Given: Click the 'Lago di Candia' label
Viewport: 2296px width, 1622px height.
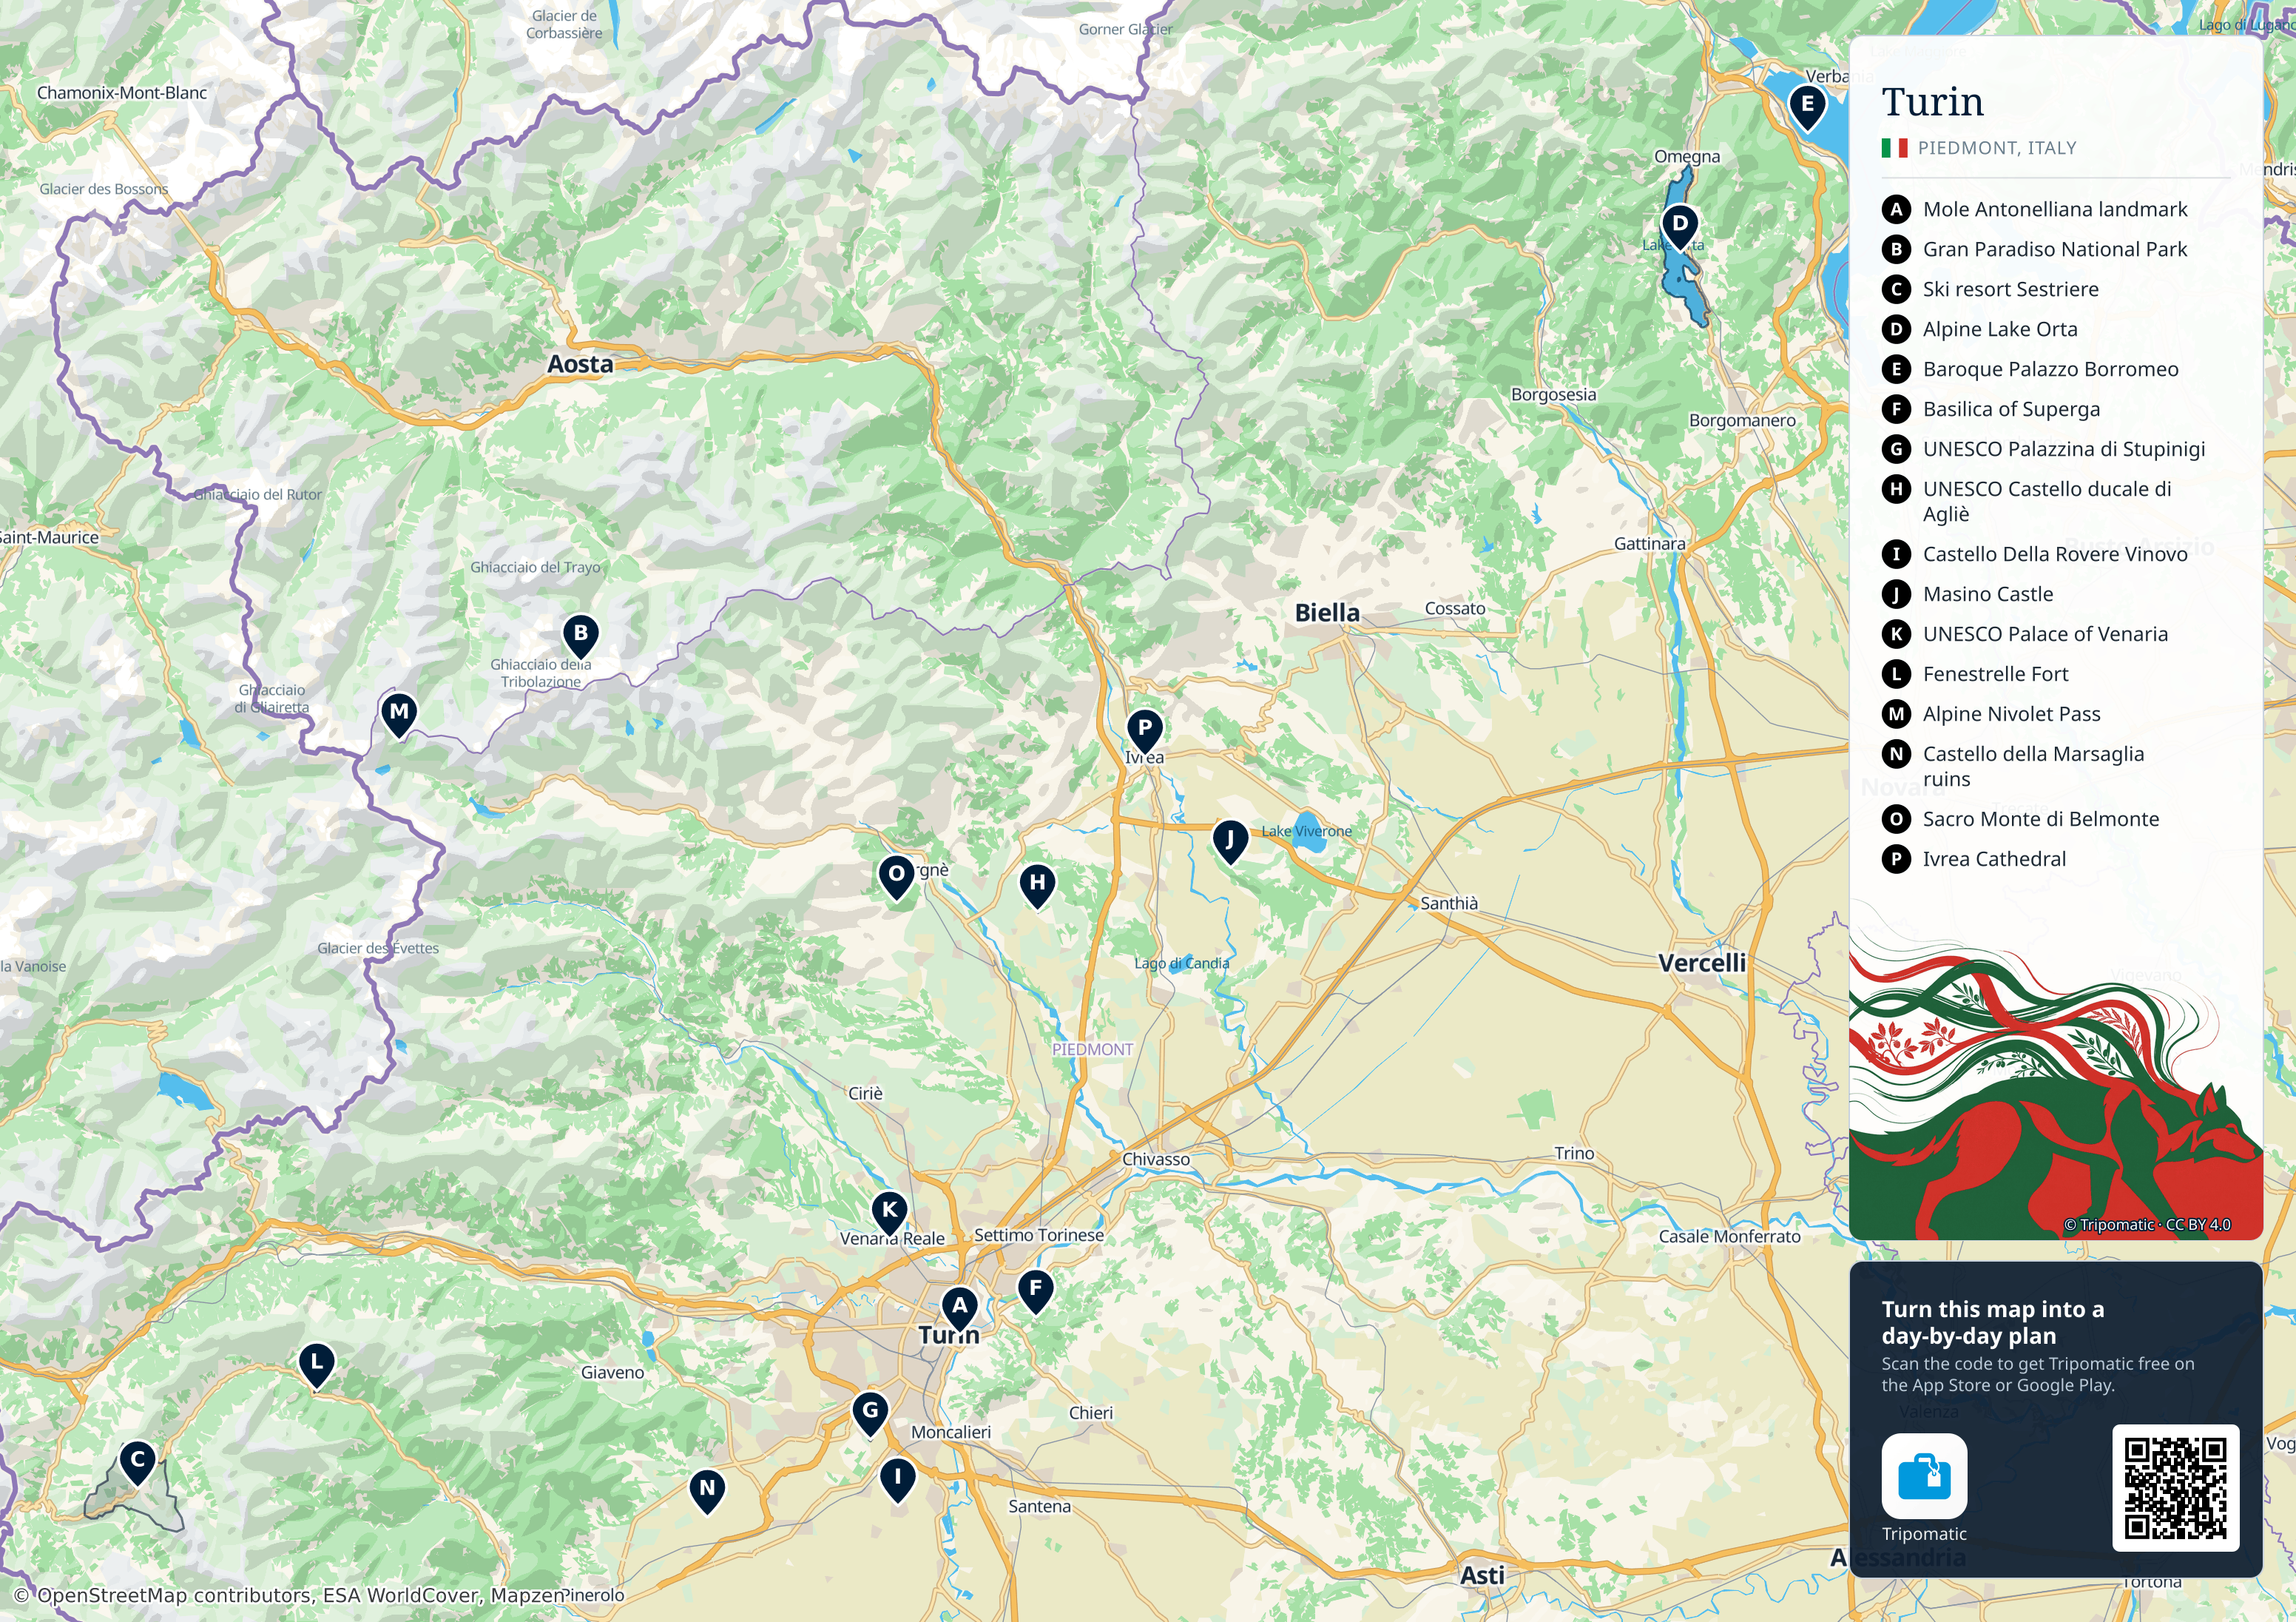Looking at the screenshot, I should (x=1181, y=963).
